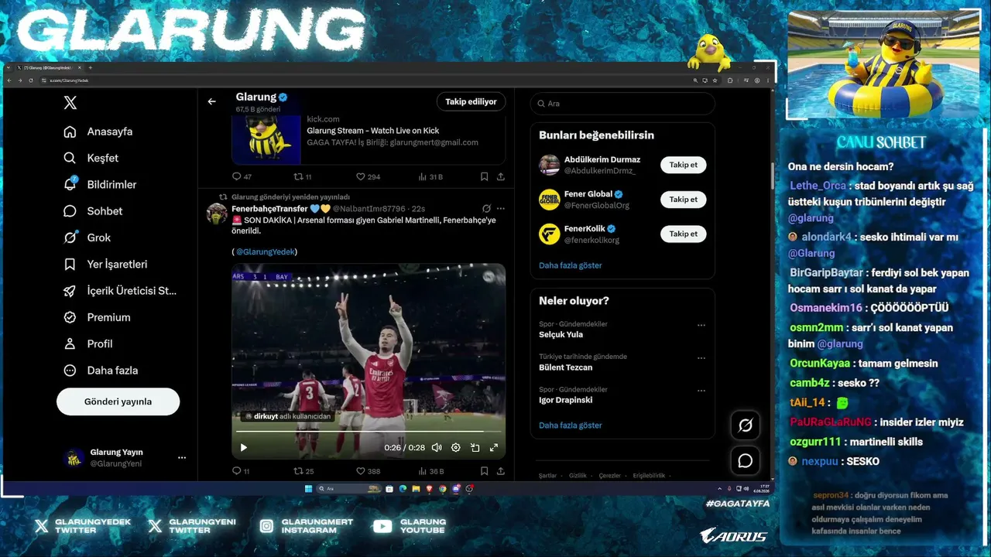Open the Anasayfa home page
The width and height of the screenshot is (991, 557).
[x=98, y=132]
